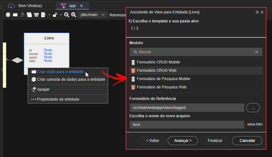Zoom in the diagram
Image resolution: width=272 pixels, height=157 pixels.
73,15
